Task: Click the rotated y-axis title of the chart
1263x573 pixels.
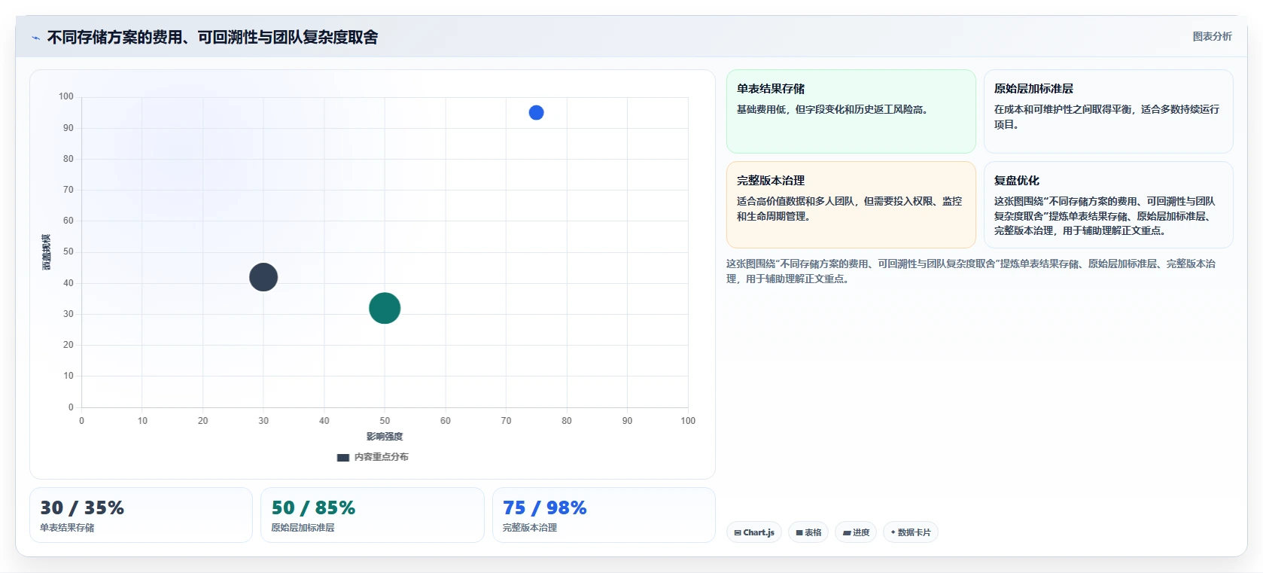Action: pyautogui.click(x=46, y=252)
